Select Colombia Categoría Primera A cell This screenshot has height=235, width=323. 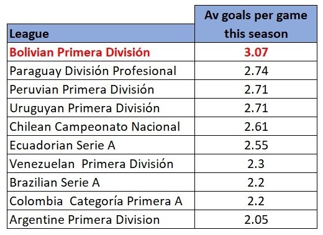pyautogui.click(x=101, y=201)
